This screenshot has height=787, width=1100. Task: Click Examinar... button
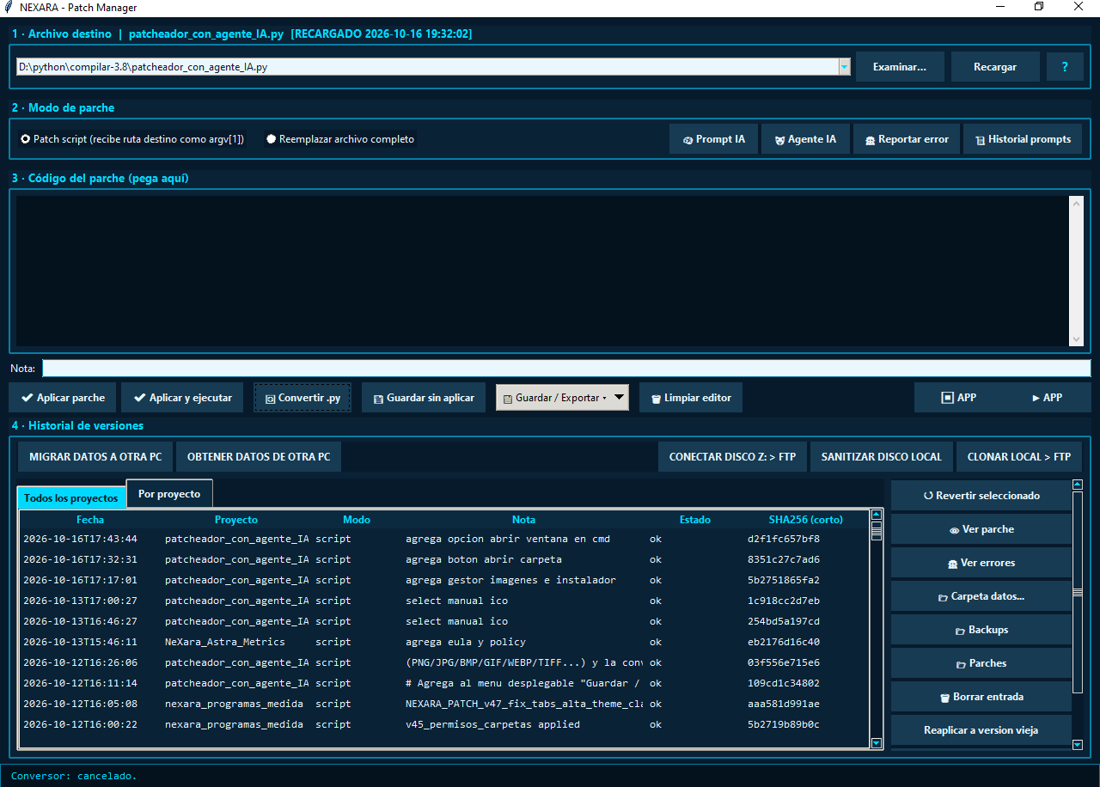coord(900,67)
